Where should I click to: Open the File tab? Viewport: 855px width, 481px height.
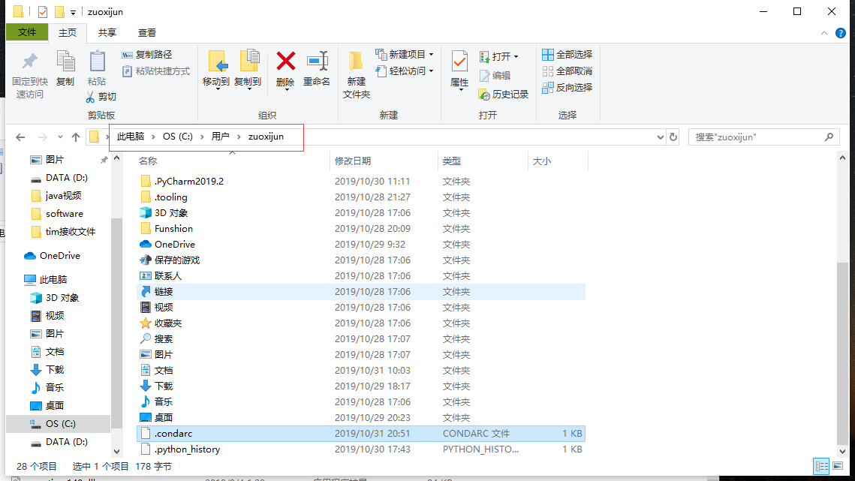click(x=27, y=33)
